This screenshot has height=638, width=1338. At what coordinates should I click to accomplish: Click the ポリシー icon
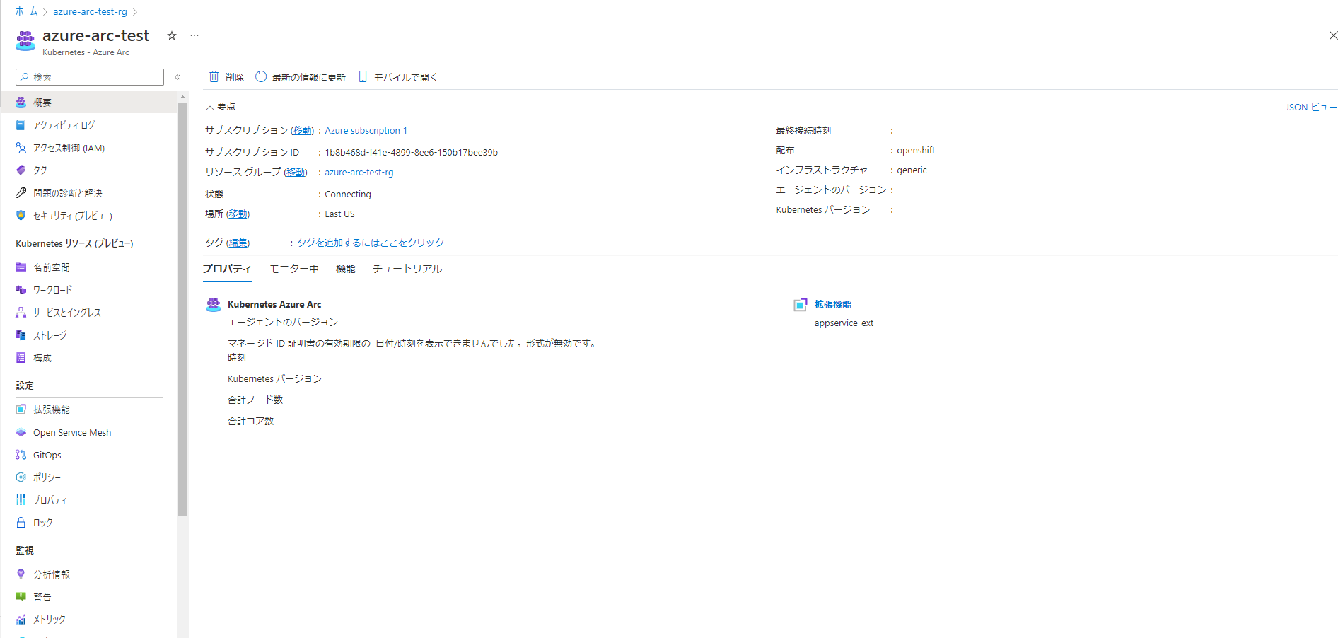[x=21, y=477]
